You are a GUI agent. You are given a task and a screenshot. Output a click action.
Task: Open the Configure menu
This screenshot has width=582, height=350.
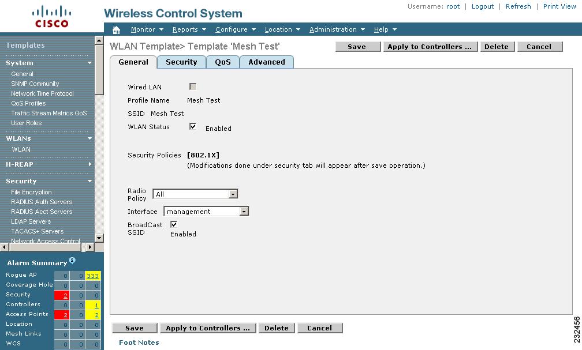236,29
